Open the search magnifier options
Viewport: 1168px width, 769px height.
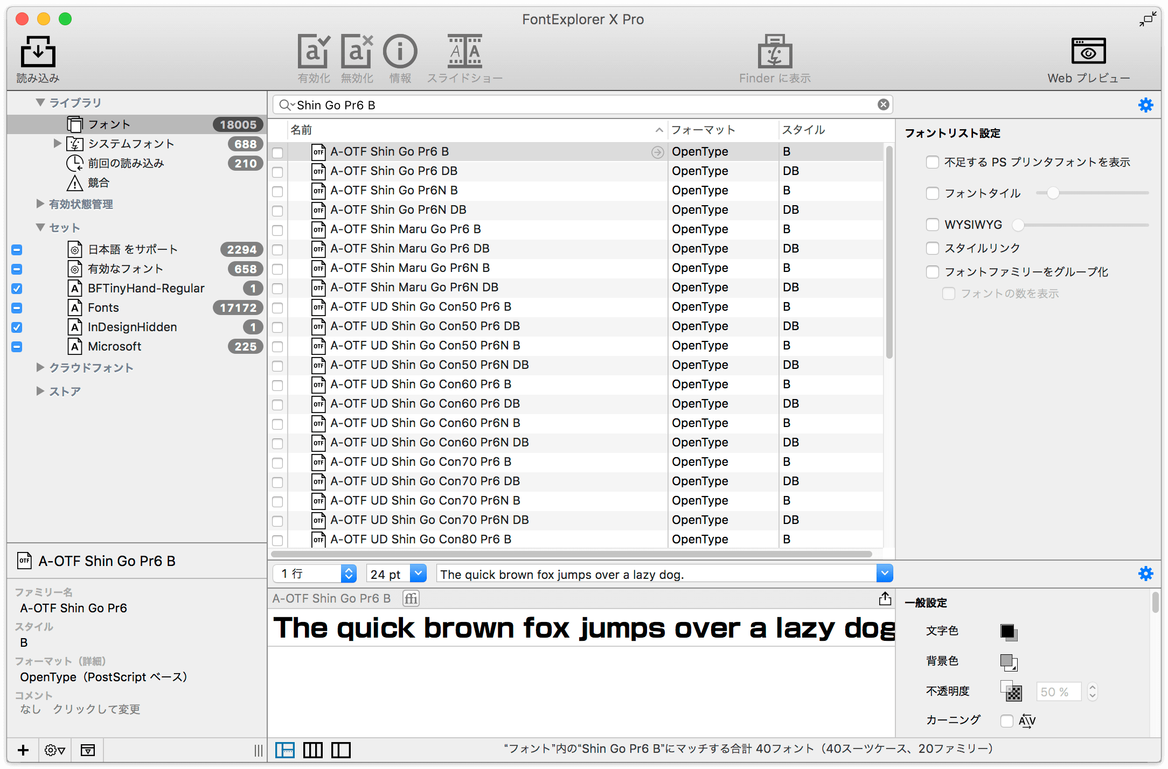[x=286, y=105]
